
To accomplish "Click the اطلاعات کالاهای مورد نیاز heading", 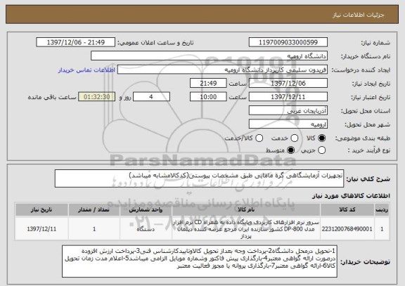I will click(x=352, y=196).
